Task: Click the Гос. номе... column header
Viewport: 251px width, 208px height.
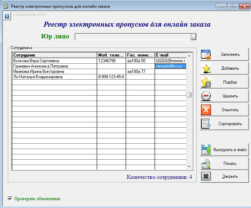Action: [140, 55]
